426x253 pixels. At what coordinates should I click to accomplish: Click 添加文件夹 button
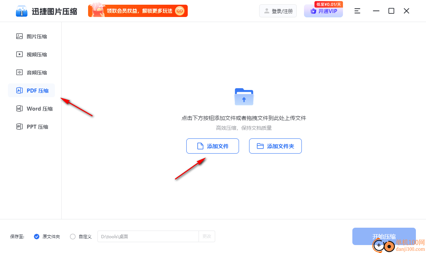tap(275, 146)
